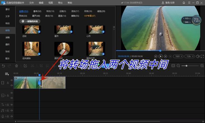Open the 编辑 menu
Image resolution: width=205 pixels, height=123 pixels.
(x=41, y=3)
